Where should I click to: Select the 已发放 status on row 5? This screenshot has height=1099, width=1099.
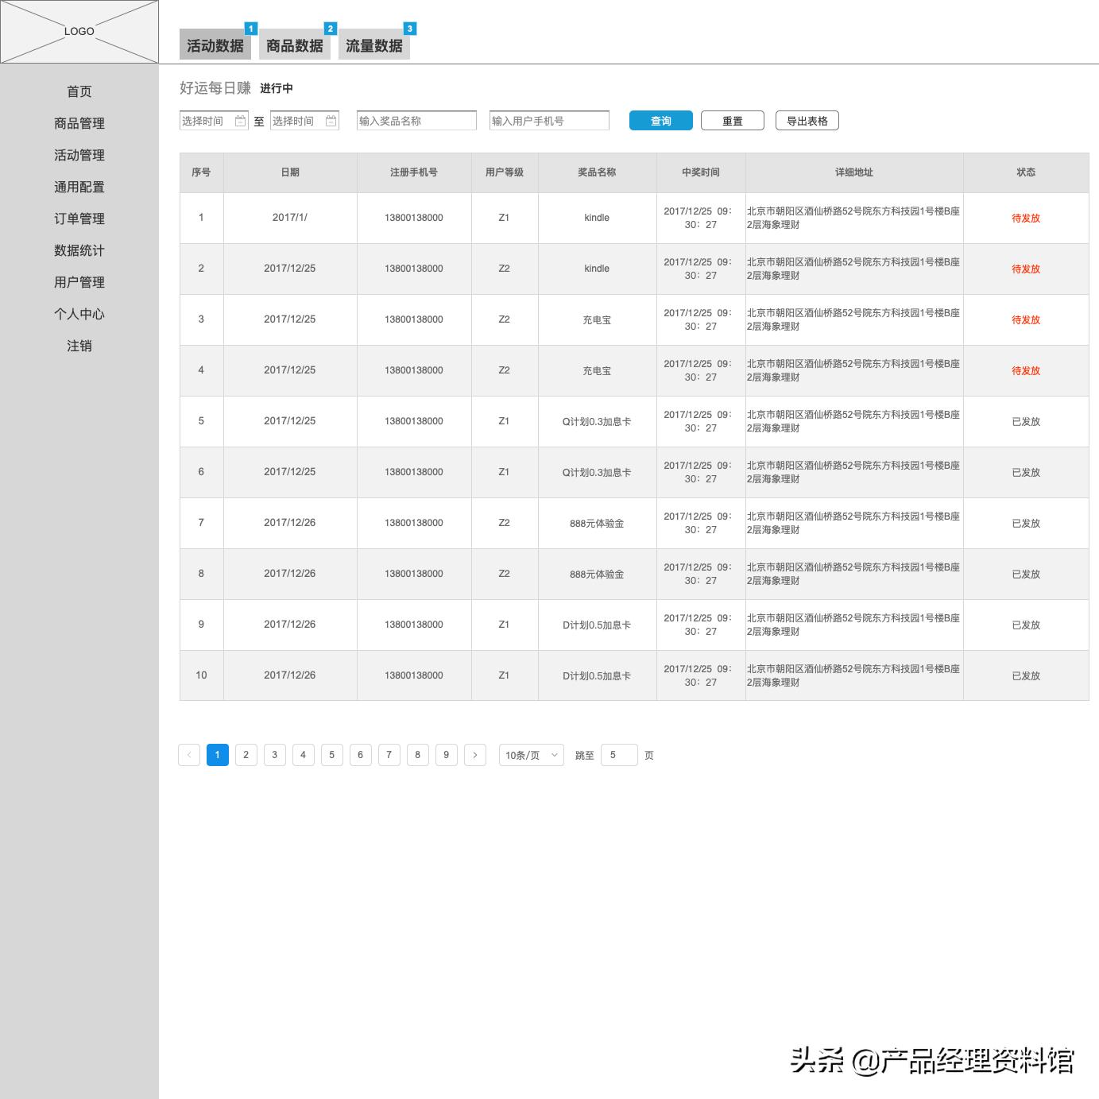click(1026, 421)
